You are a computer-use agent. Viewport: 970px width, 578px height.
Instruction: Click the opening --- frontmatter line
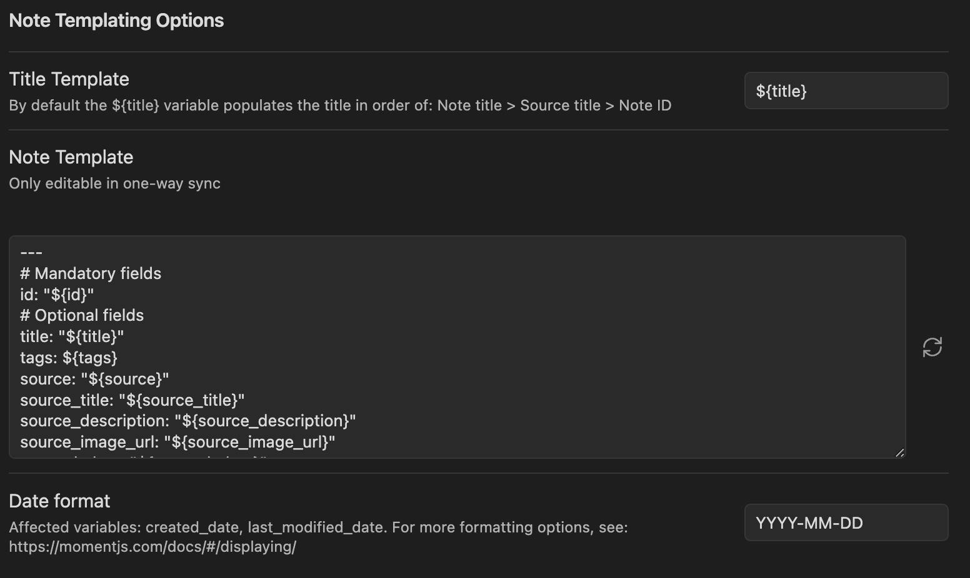(31, 253)
